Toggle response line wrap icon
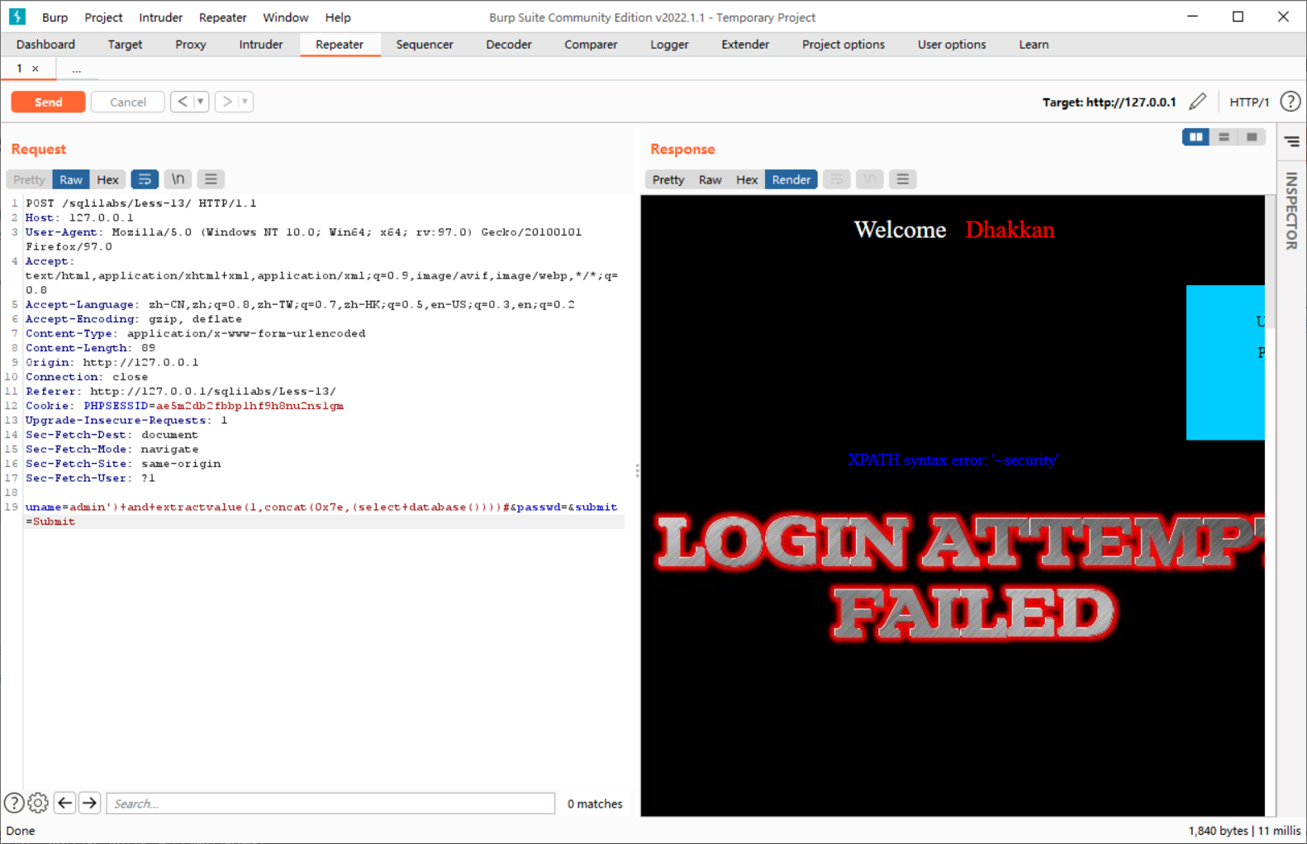The height and width of the screenshot is (844, 1307). [x=837, y=179]
